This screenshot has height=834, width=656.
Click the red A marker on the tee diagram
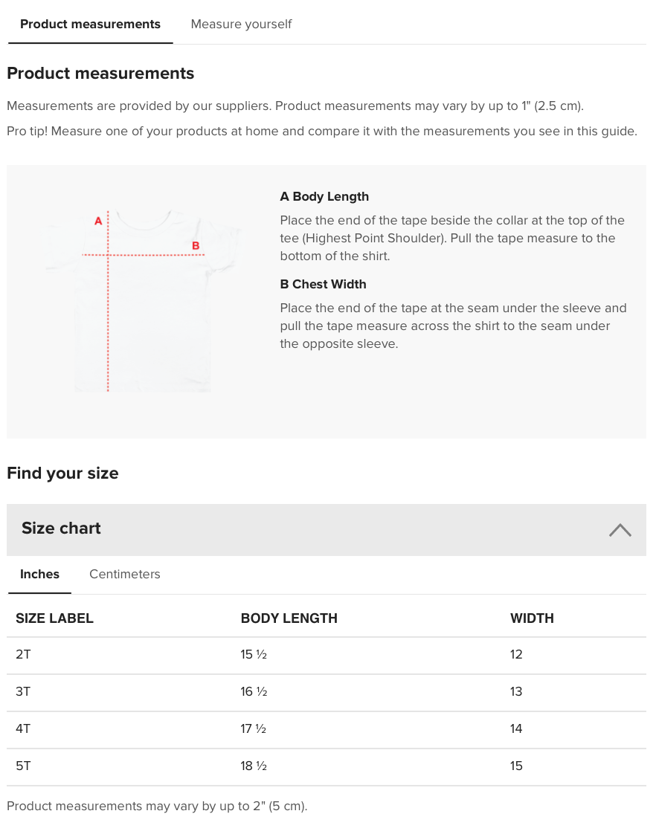coord(98,221)
